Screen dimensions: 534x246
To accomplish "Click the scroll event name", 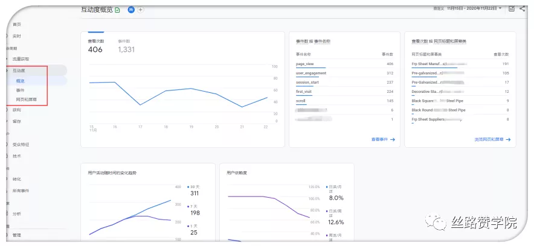I will point(301,101).
